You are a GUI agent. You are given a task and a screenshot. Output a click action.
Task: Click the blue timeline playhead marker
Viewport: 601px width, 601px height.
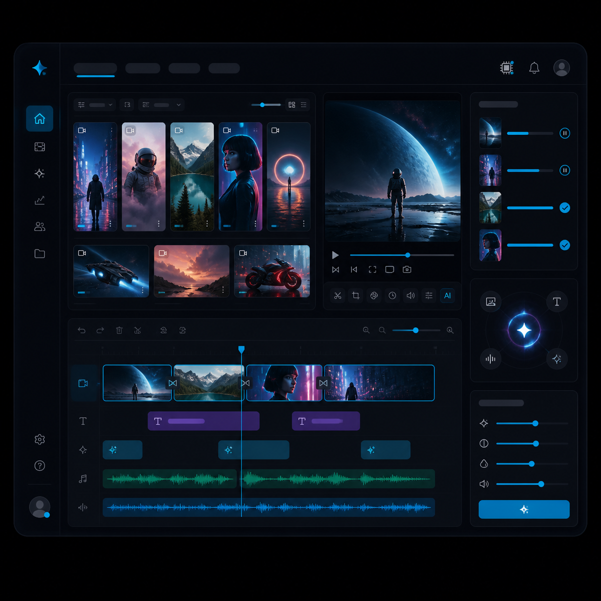(241, 349)
